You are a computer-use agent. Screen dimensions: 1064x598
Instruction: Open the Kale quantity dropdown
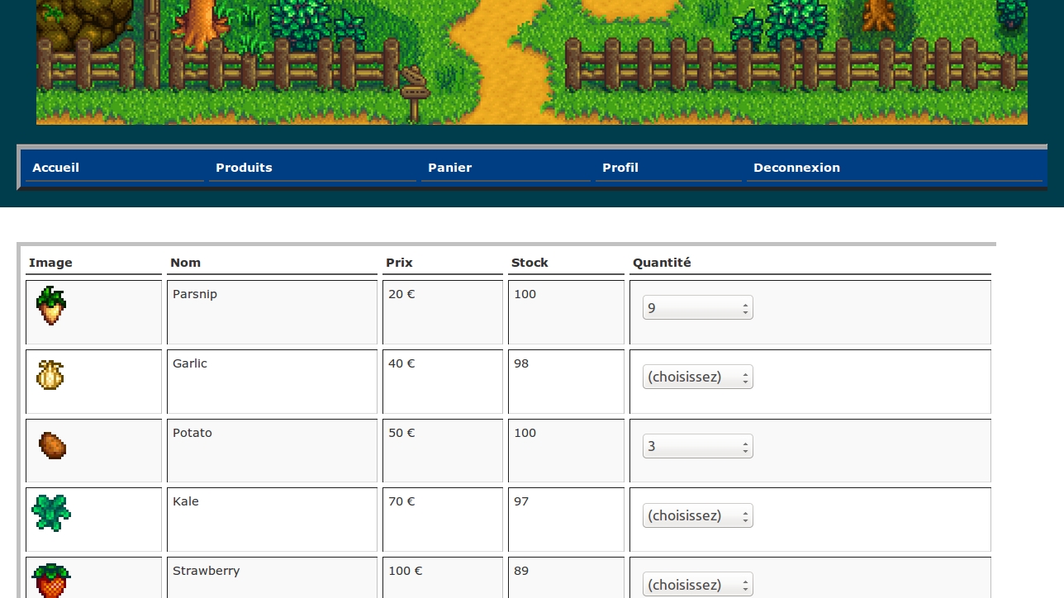(698, 516)
